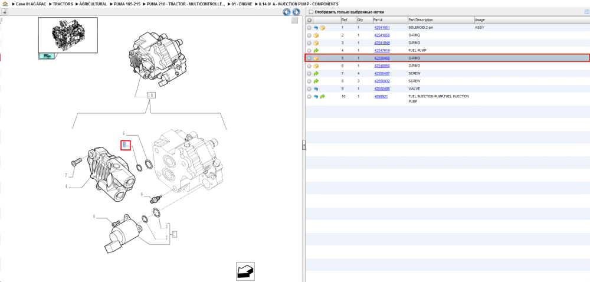Go forward with the blue right arrow
The image size is (590, 282).
(x=296, y=12)
